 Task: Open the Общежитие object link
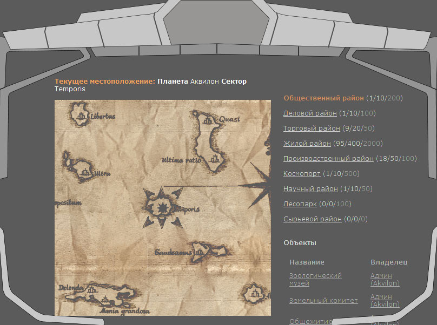point(310,321)
